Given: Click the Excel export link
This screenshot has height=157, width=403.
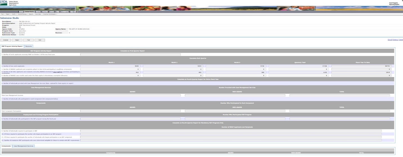Looking at the screenshot, I should (x=390, y=40).
